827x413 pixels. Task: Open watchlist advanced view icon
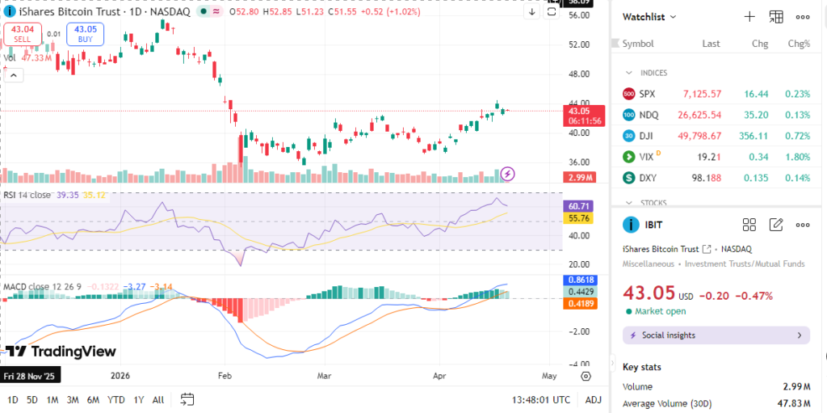776,17
